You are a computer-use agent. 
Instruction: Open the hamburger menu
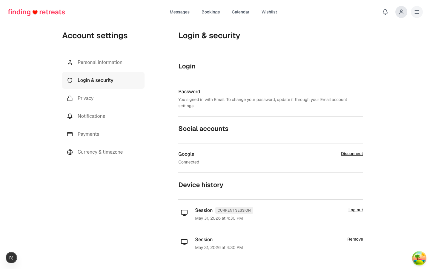[417, 12]
